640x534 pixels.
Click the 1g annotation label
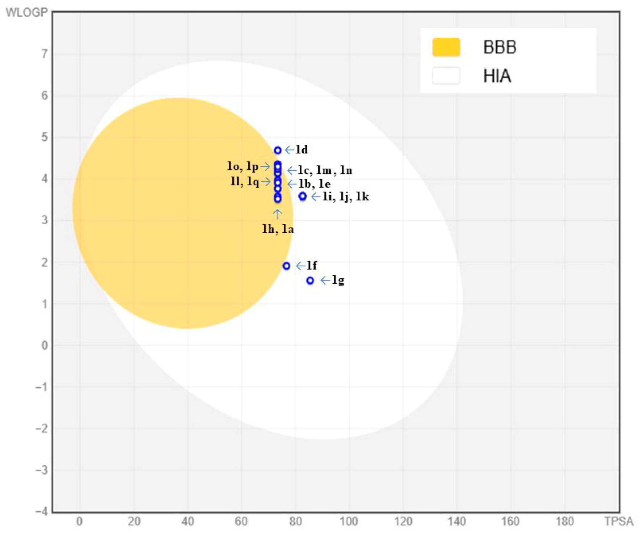coord(338,280)
